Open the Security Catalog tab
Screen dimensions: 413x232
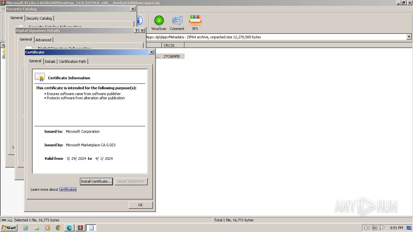coord(39,18)
